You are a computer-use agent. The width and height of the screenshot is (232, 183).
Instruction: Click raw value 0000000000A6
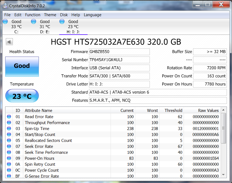pyautogui.click(x=206, y=134)
